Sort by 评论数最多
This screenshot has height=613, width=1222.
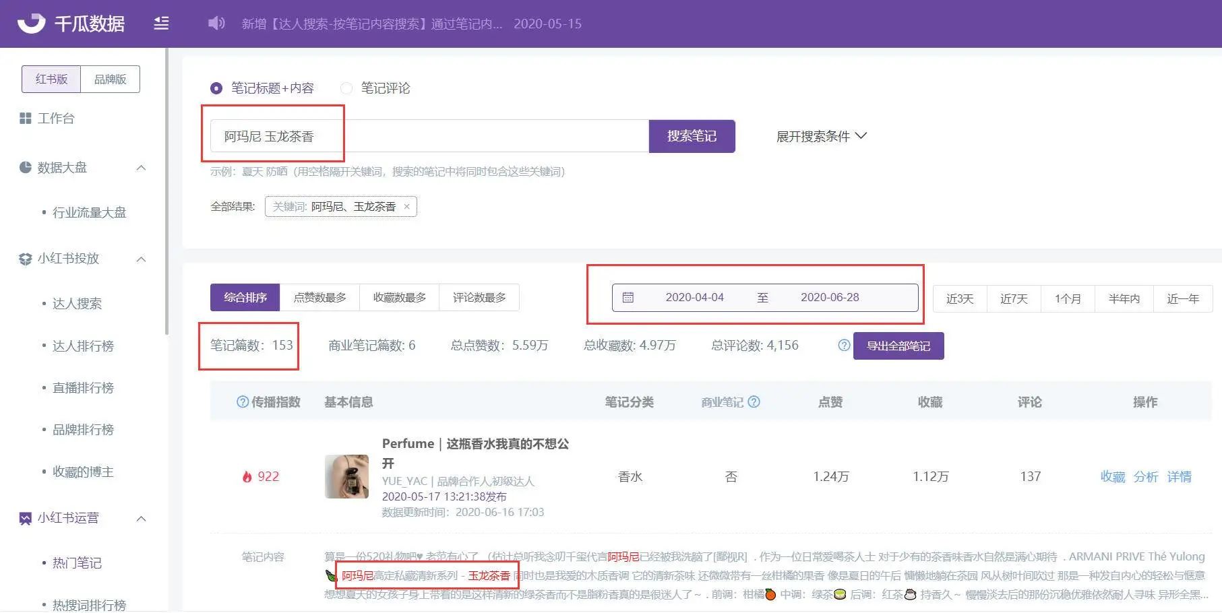click(x=479, y=297)
